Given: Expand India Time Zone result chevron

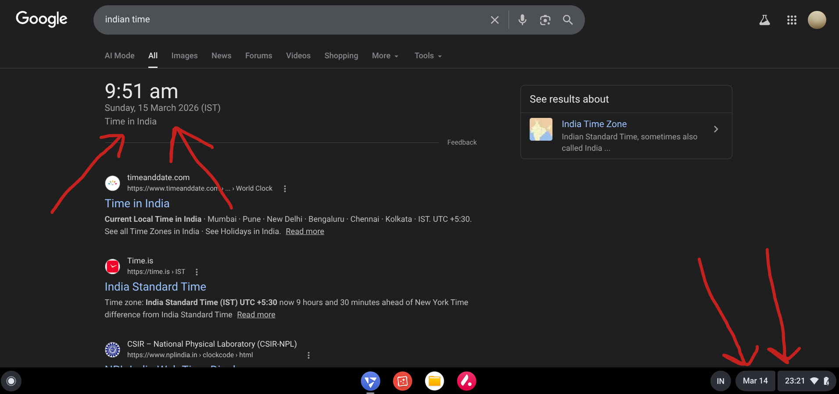Looking at the screenshot, I should pyautogui.click(x=716, y=129).
